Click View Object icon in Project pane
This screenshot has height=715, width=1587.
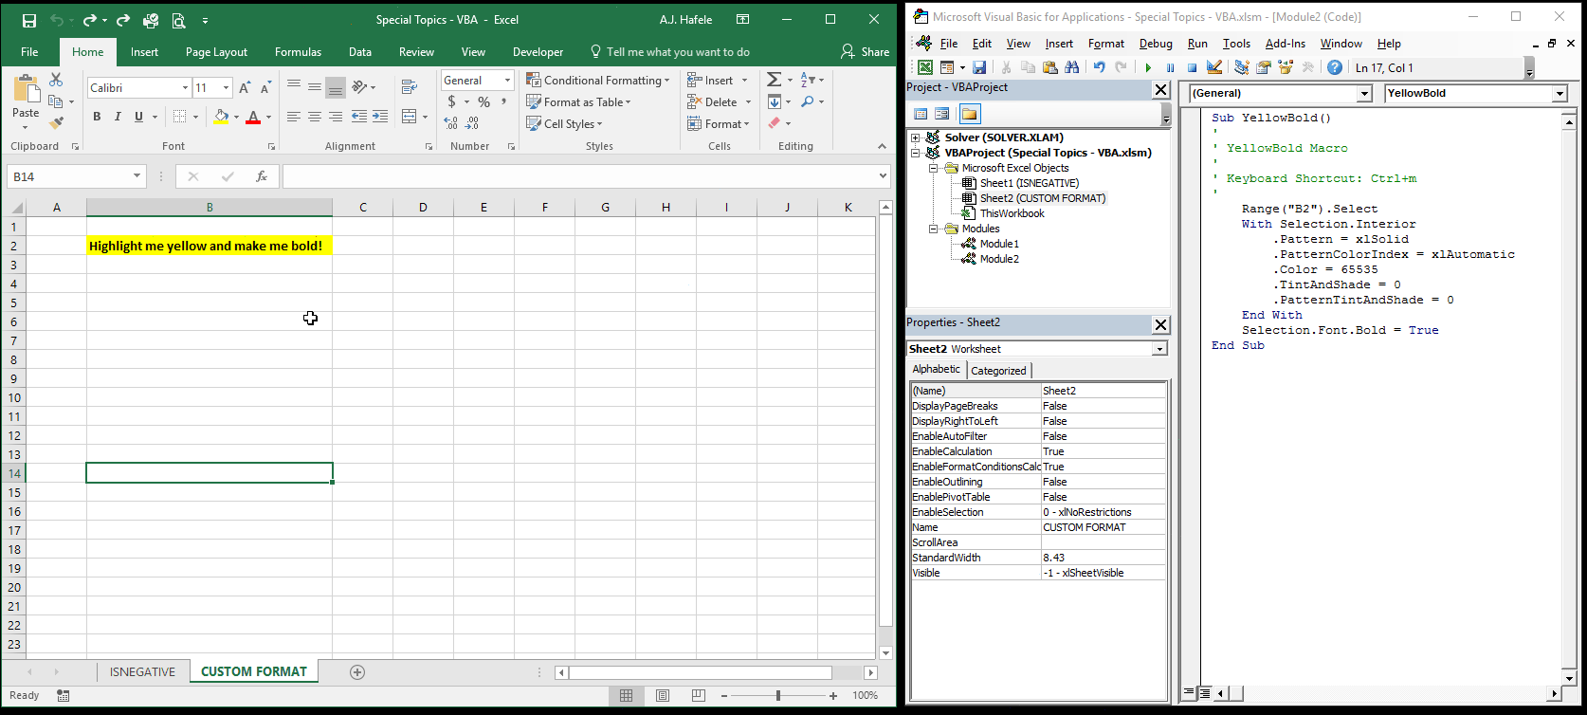point(942,114)
